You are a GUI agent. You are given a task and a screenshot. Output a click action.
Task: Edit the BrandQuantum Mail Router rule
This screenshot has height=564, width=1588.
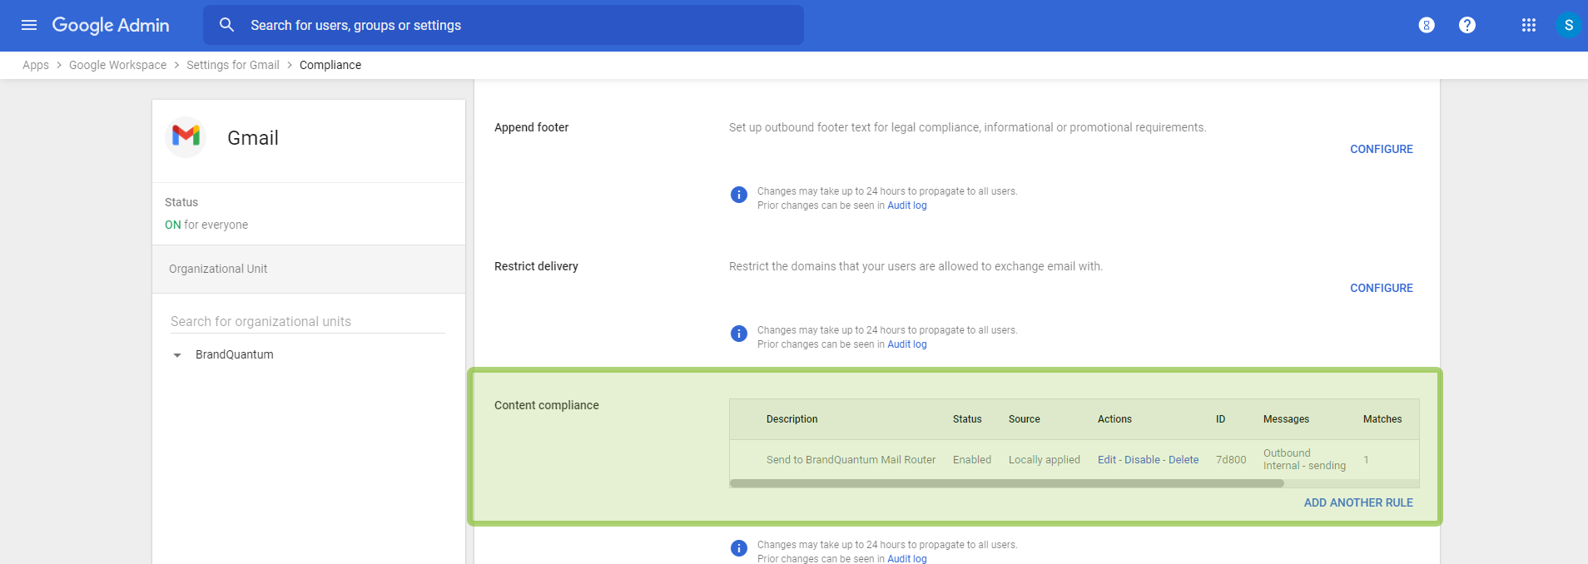click(x=1107, y=459)
